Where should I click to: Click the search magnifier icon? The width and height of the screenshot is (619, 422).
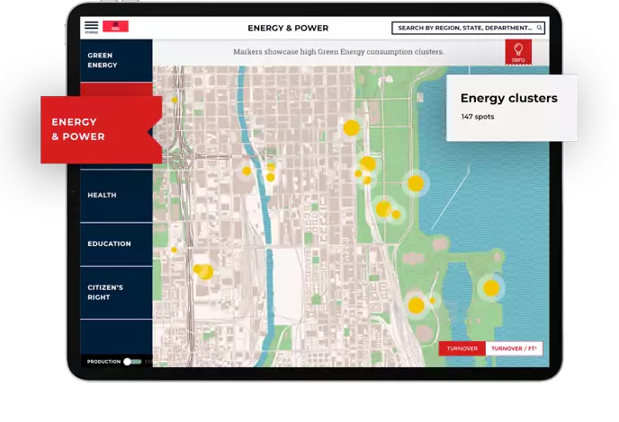coord(539,28)
